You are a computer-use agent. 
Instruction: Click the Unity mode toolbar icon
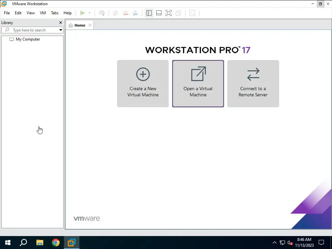[x=179, y=13]
